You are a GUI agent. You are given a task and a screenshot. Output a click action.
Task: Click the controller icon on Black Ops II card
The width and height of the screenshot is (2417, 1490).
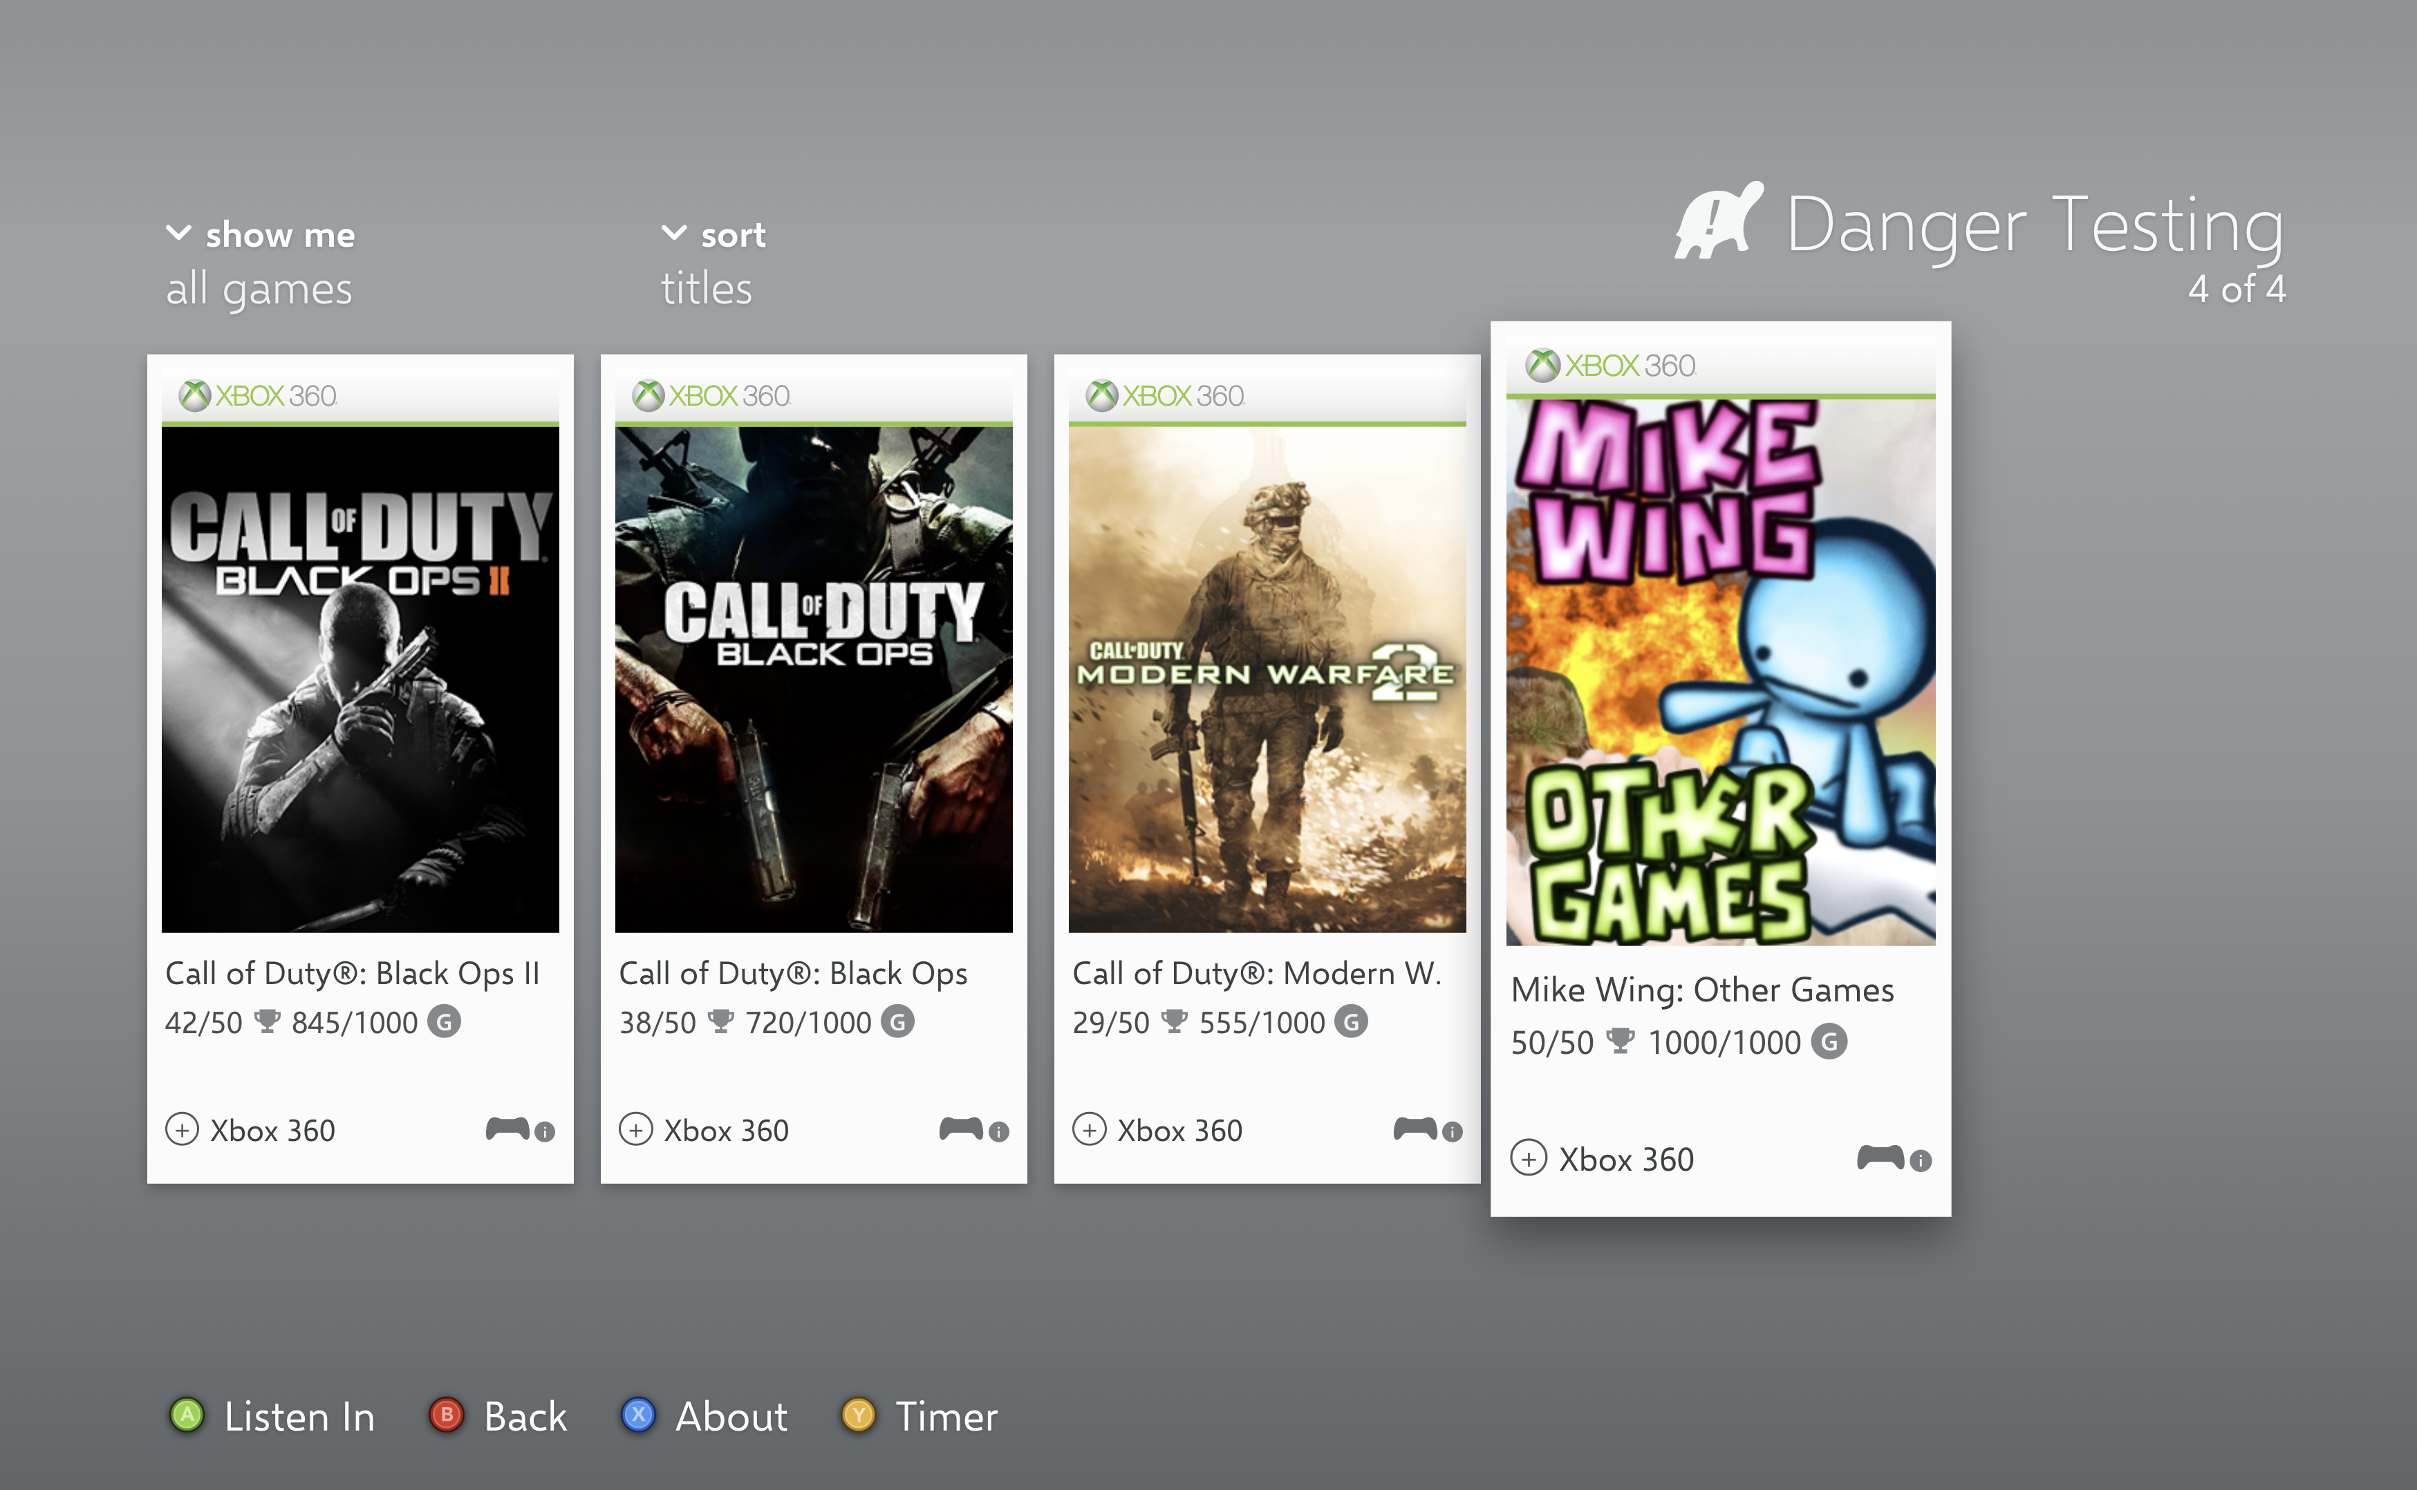point(507,1129)
